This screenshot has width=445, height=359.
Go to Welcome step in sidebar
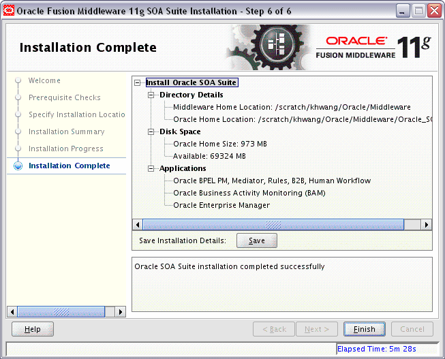[44, 80]
